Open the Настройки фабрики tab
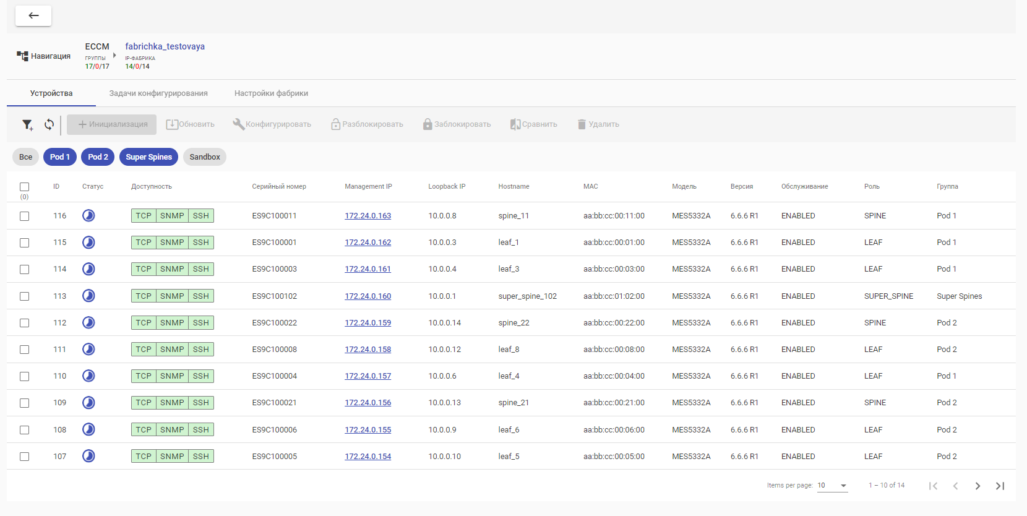 [x=271, y=93]
